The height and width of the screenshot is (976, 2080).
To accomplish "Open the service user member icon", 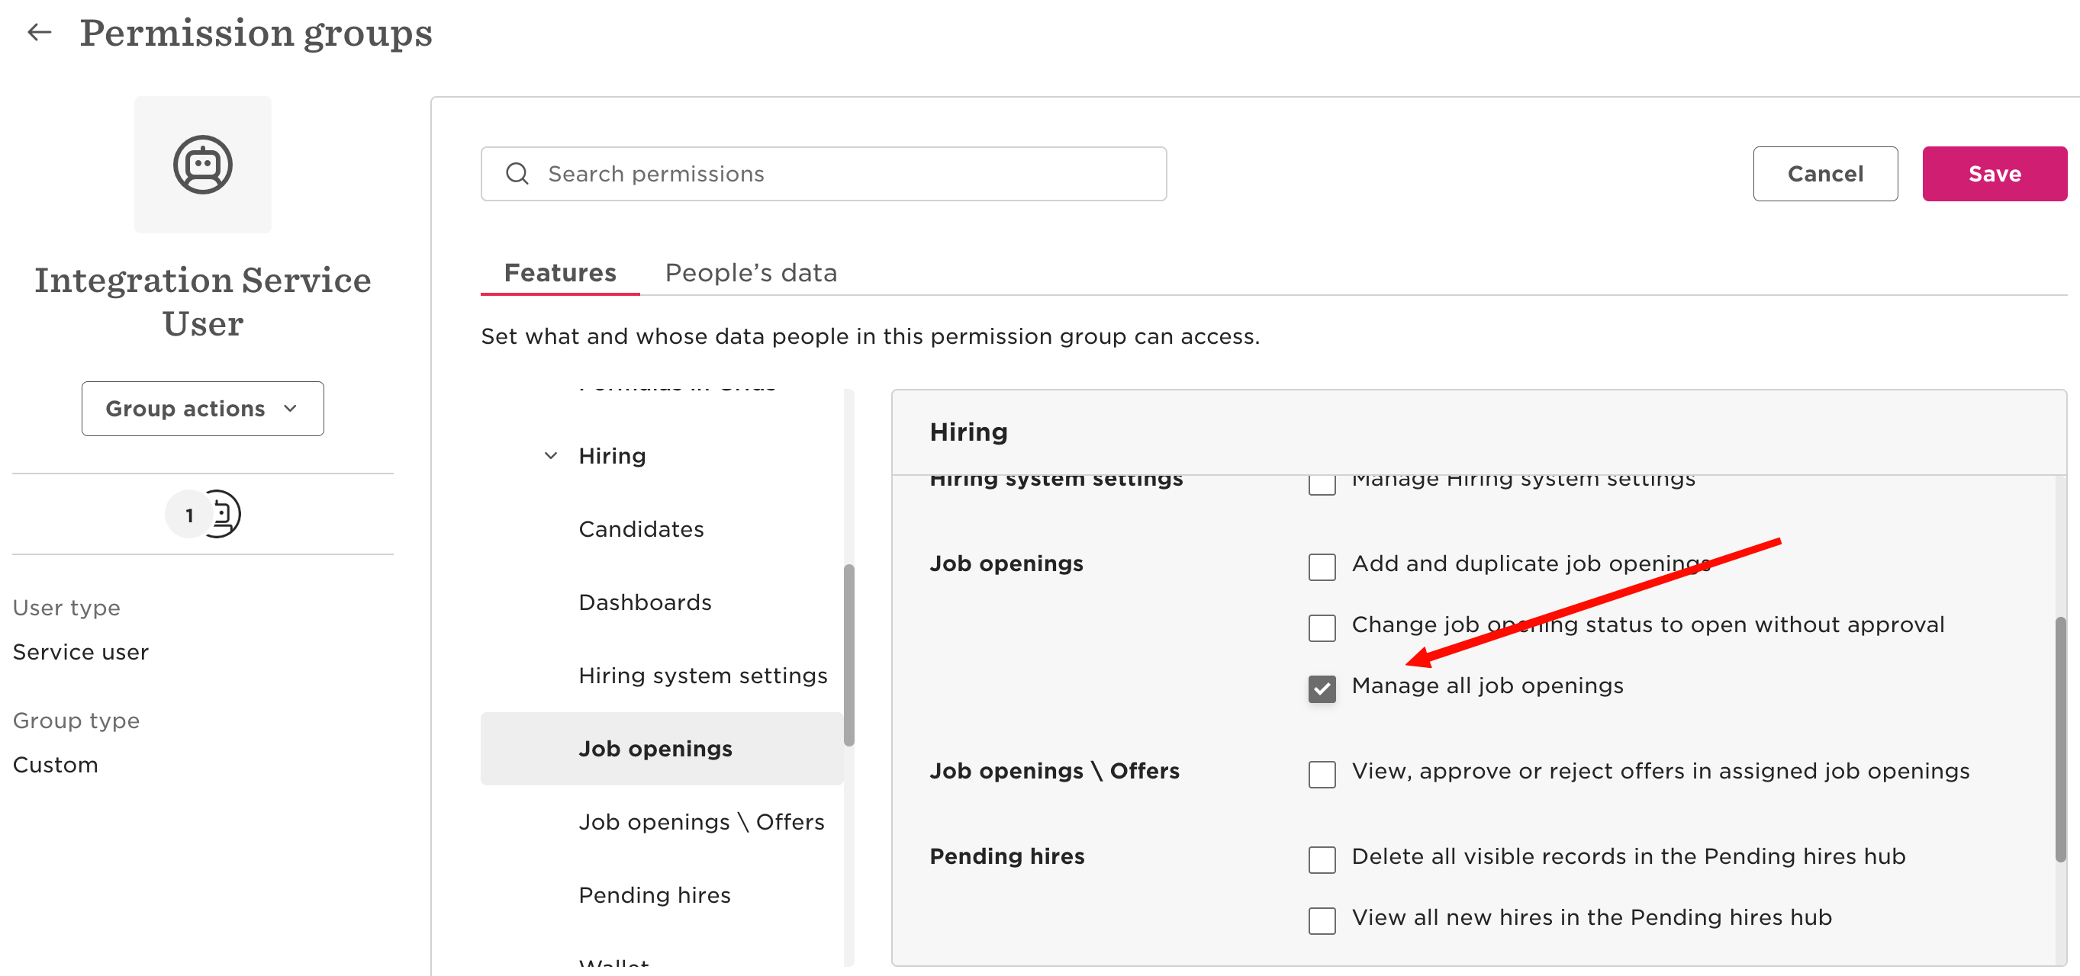I will click(222, 514).
